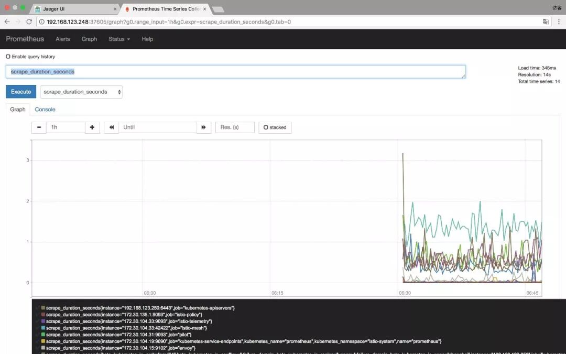Switch to the Console tab
The width and height of the screenshot is (566, 354).
coord(45,109)
